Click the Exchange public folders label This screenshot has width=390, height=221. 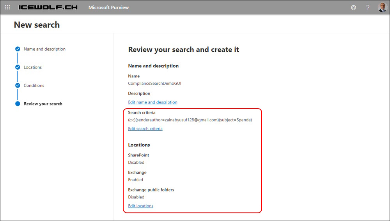coord(151,190)
